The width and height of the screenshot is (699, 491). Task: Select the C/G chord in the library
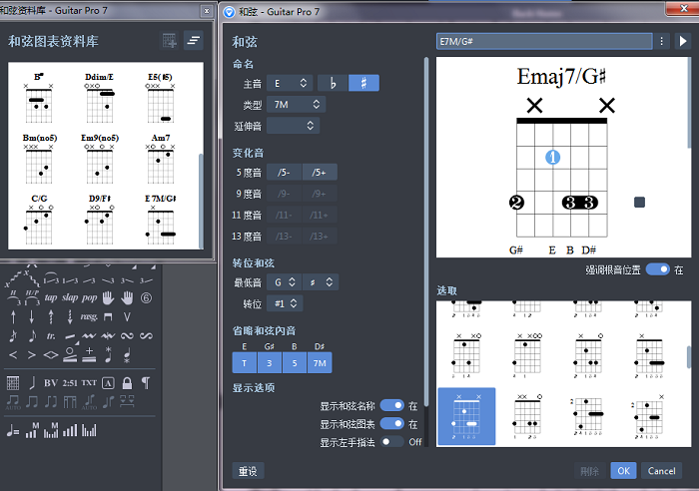coord(39,220)
